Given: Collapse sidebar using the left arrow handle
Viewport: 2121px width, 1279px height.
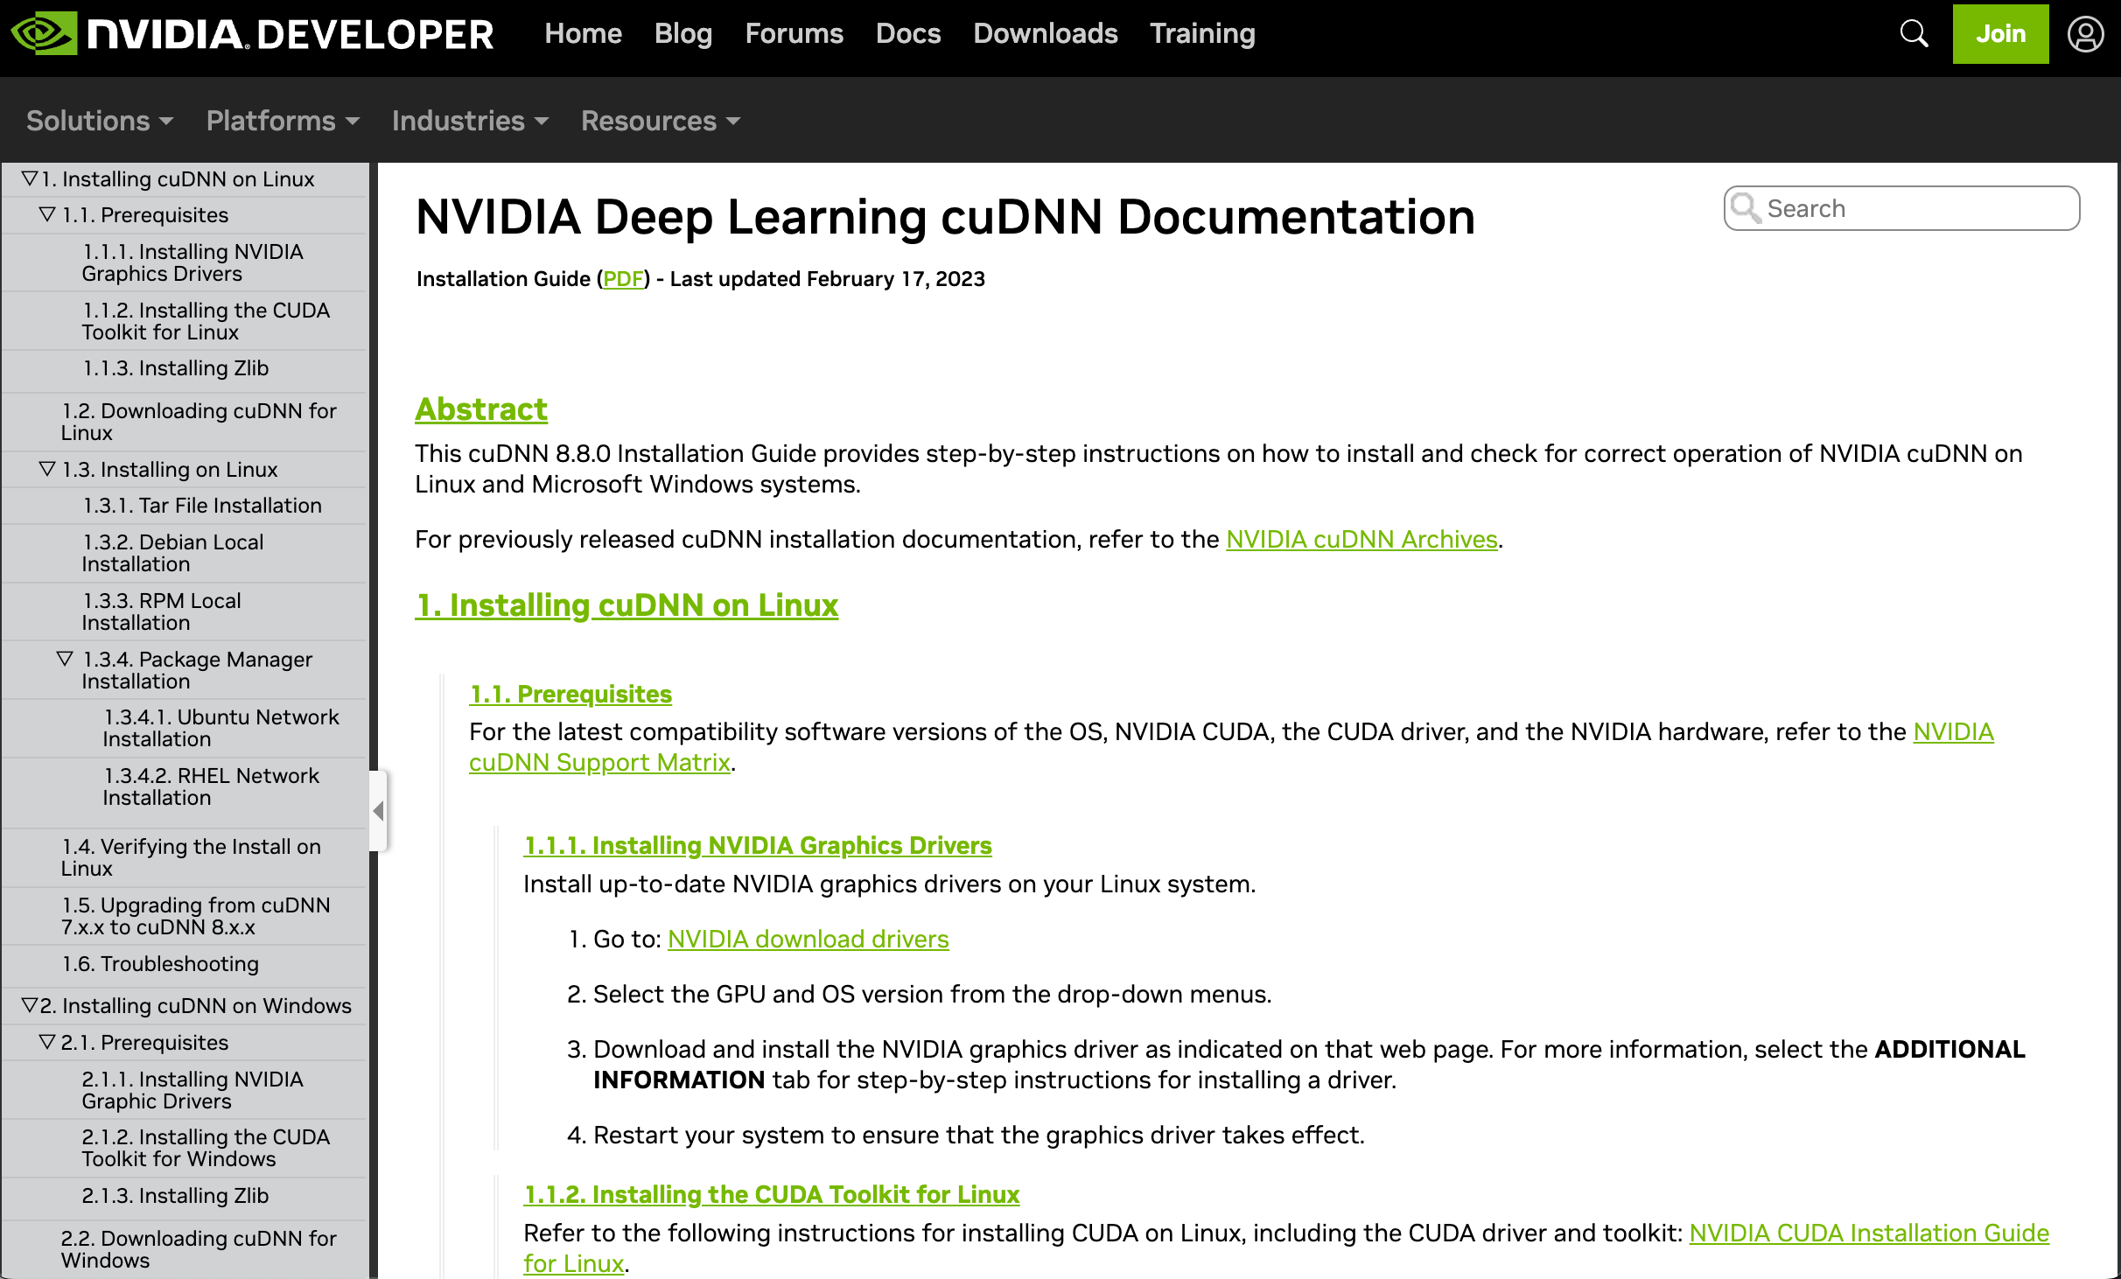Looking at the screenshot, I should tap(378, 811).
